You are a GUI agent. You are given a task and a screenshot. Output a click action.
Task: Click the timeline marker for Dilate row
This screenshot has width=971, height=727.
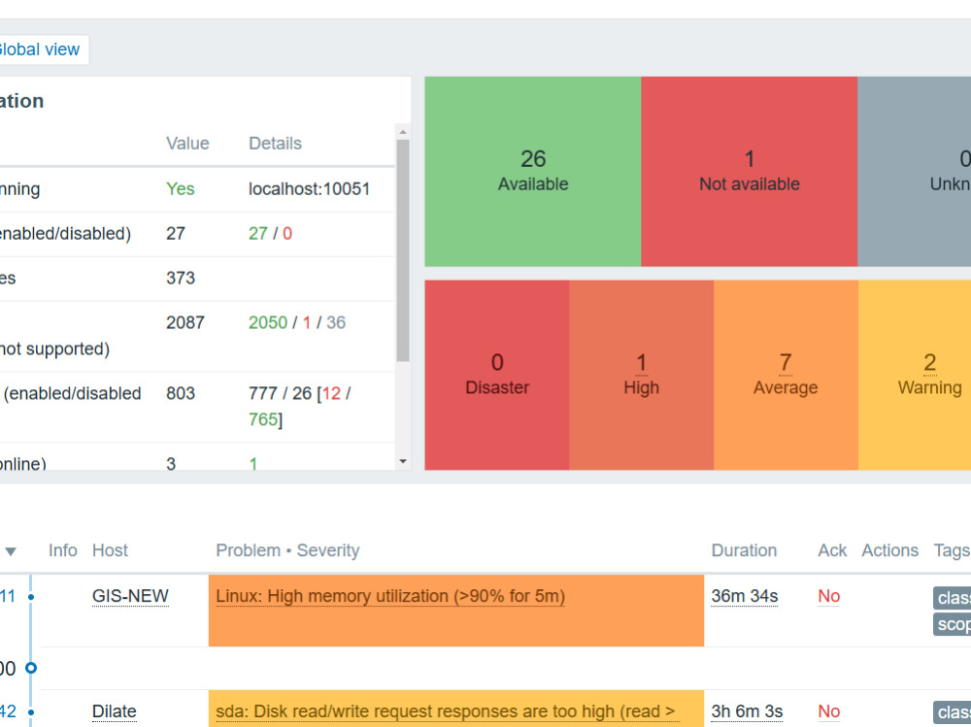(x=31, y=712)
